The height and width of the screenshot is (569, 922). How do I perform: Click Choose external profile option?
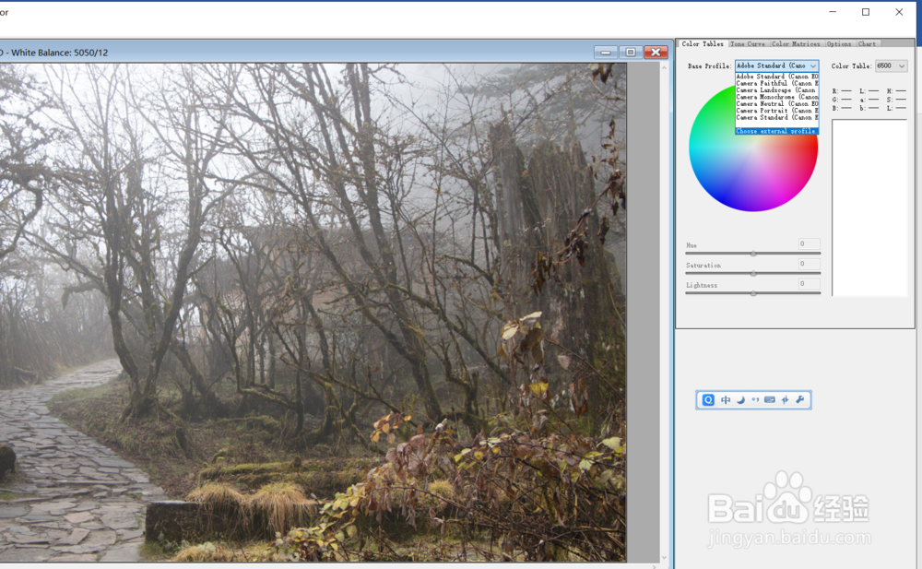click(776, 131)
